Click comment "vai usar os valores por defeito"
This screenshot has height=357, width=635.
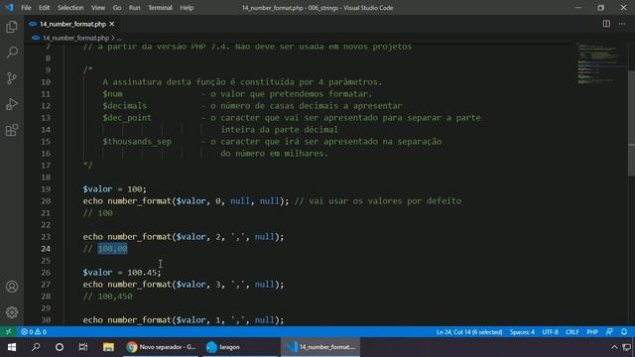tap(385, 201)
